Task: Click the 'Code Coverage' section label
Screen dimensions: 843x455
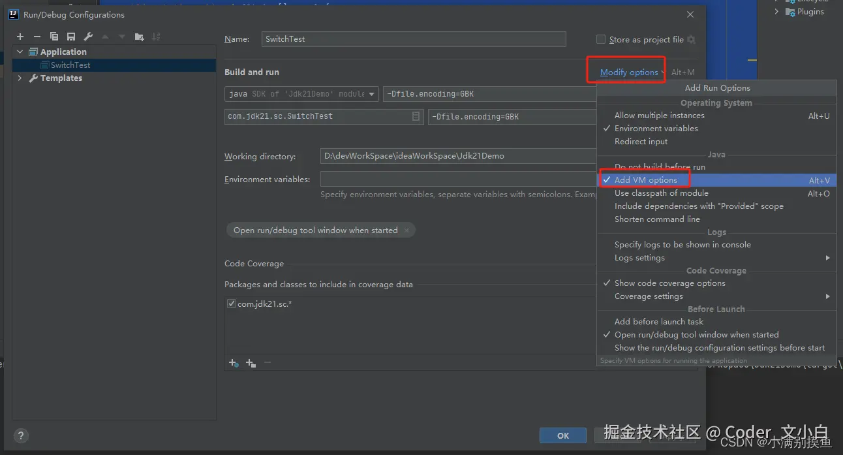Action: (x=254, y=264)
